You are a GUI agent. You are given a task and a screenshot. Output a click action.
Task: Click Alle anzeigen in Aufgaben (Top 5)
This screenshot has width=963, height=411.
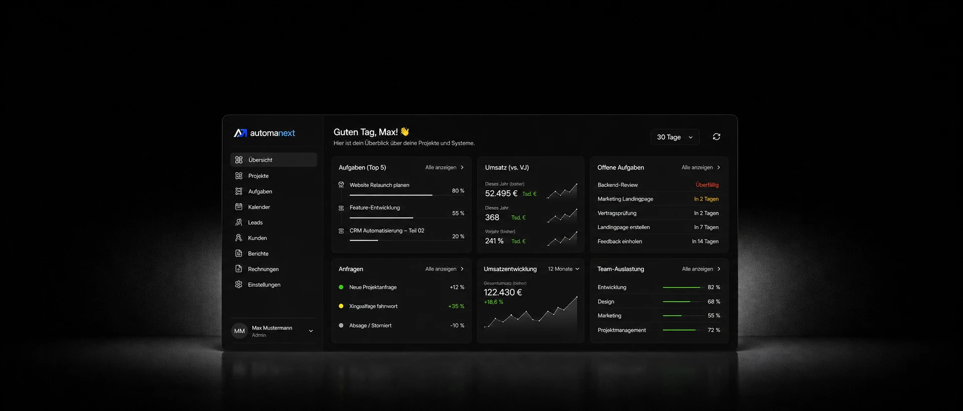(445, 167)
